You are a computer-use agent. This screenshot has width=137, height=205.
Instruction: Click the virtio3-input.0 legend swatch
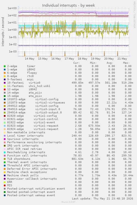(5, 110)
